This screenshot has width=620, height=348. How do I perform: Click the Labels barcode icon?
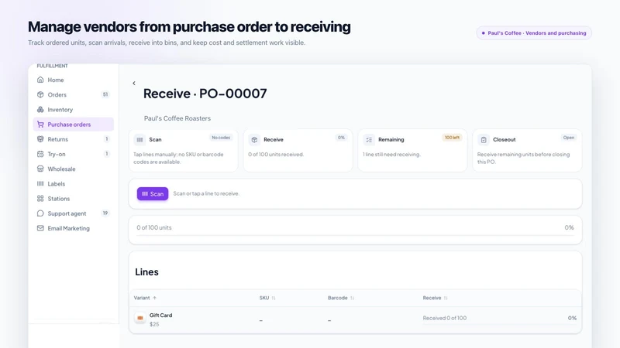coord(40,183)
